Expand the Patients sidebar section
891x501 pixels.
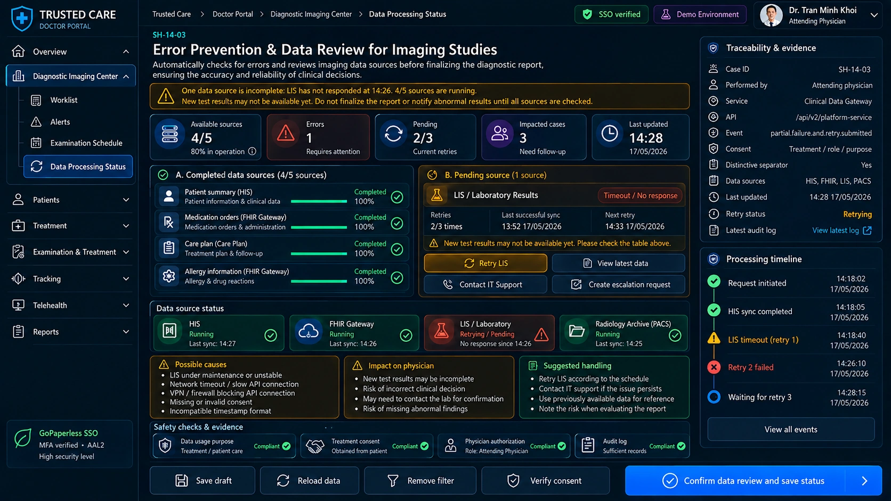click(126, 200)
